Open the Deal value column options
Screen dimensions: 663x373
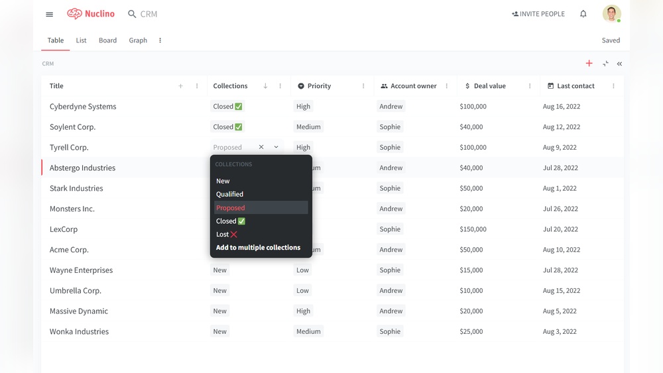tap(530, 86)
